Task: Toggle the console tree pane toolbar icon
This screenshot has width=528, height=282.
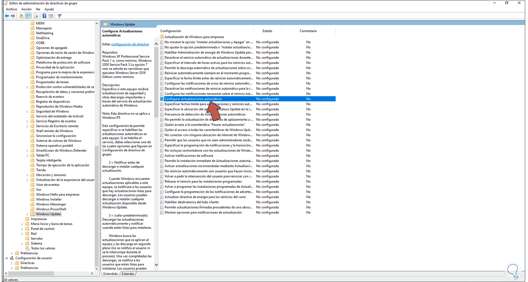Action: point(28,16)
